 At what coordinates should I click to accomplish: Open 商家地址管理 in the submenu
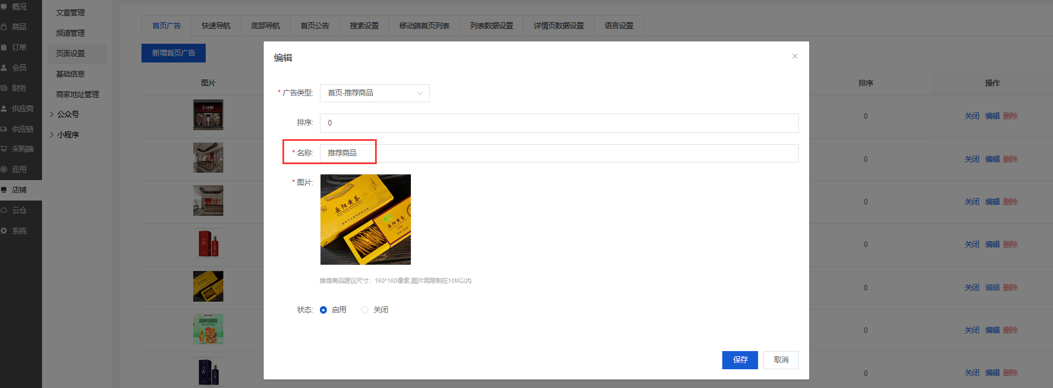tap(77, 94)
